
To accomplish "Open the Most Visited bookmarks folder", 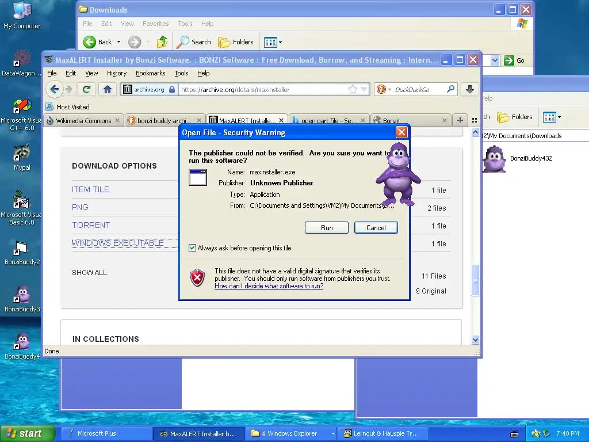I will 68,106.
